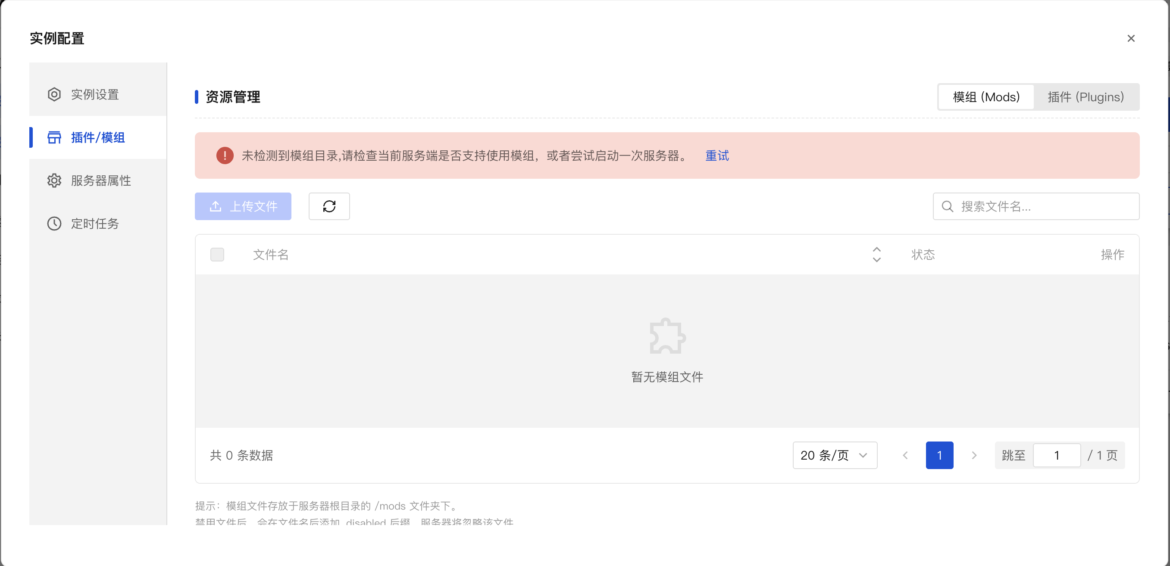
Task: Go to next page with right arrow
Action: 974,455
